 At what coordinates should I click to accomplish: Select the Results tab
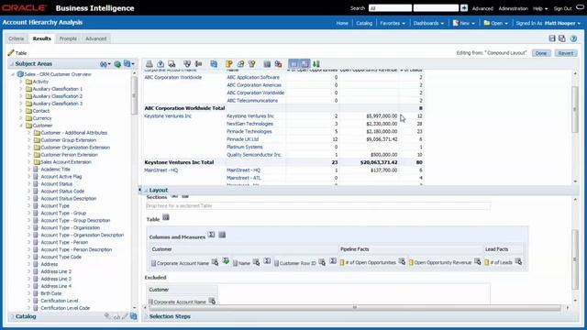click(41, 38)
